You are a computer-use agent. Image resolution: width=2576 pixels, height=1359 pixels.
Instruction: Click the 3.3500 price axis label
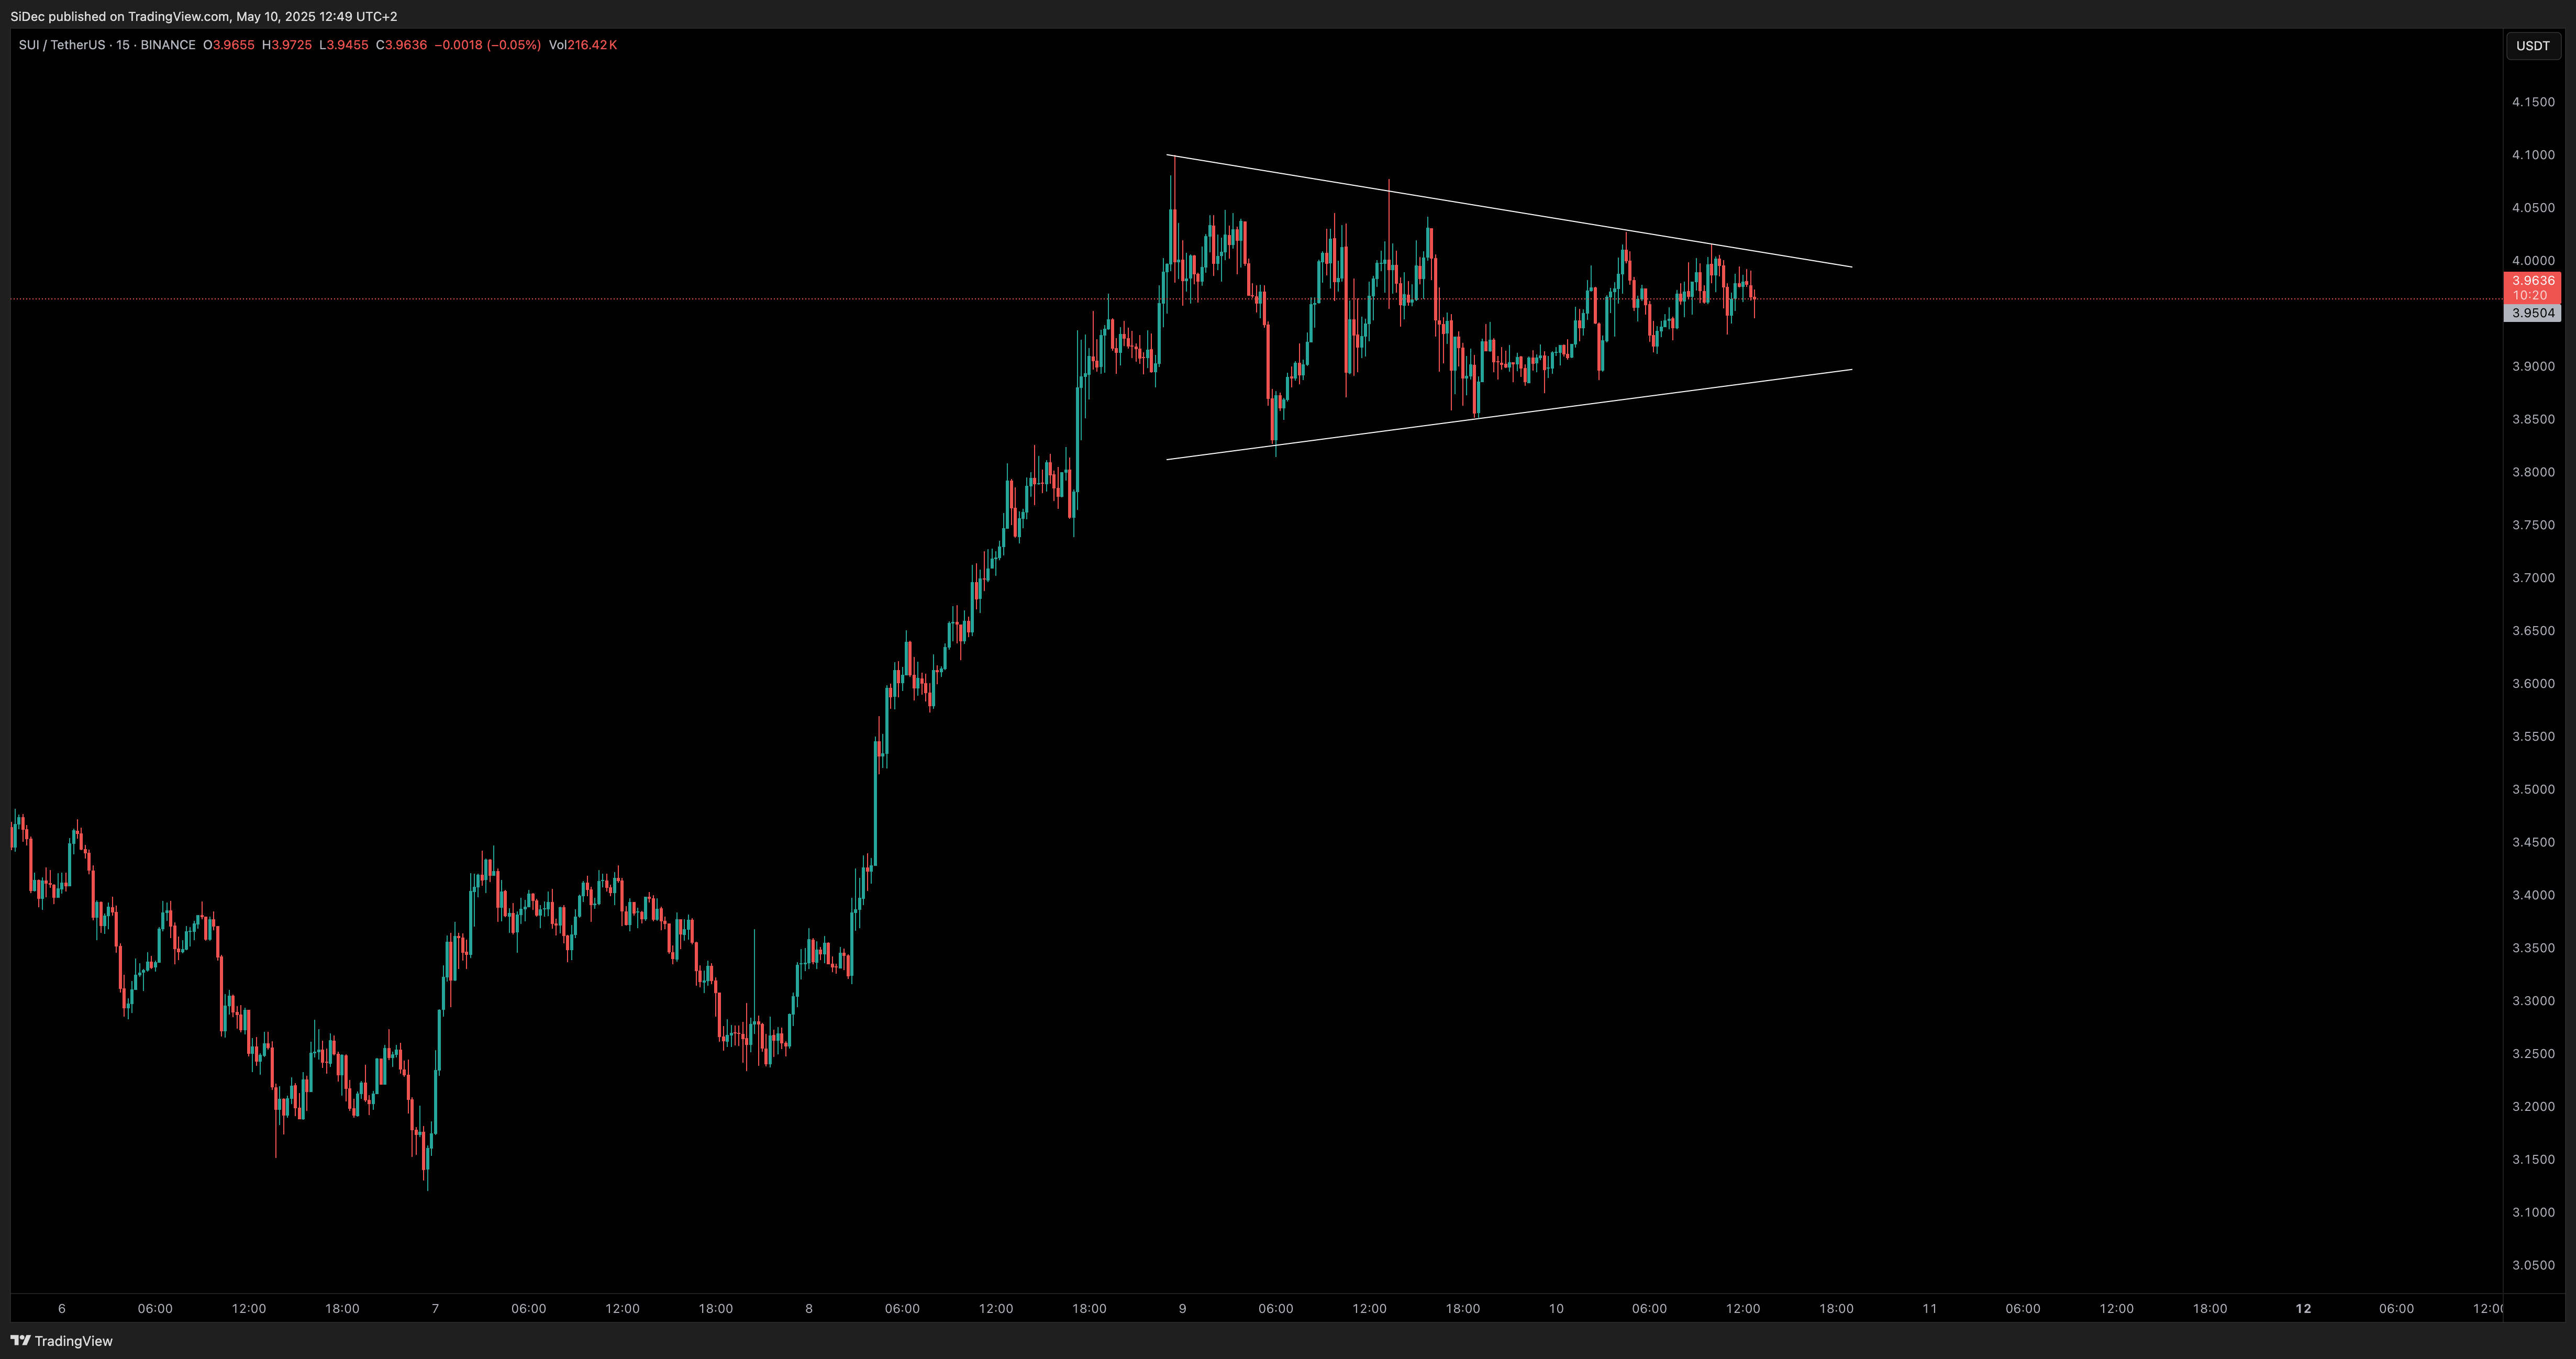point(2533,948)
